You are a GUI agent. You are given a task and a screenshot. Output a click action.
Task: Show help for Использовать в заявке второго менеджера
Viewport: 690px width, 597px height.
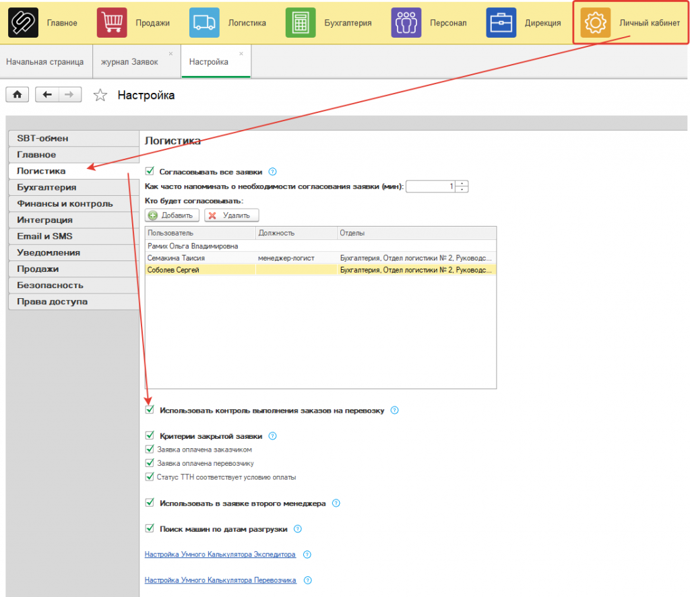(336, 503)
